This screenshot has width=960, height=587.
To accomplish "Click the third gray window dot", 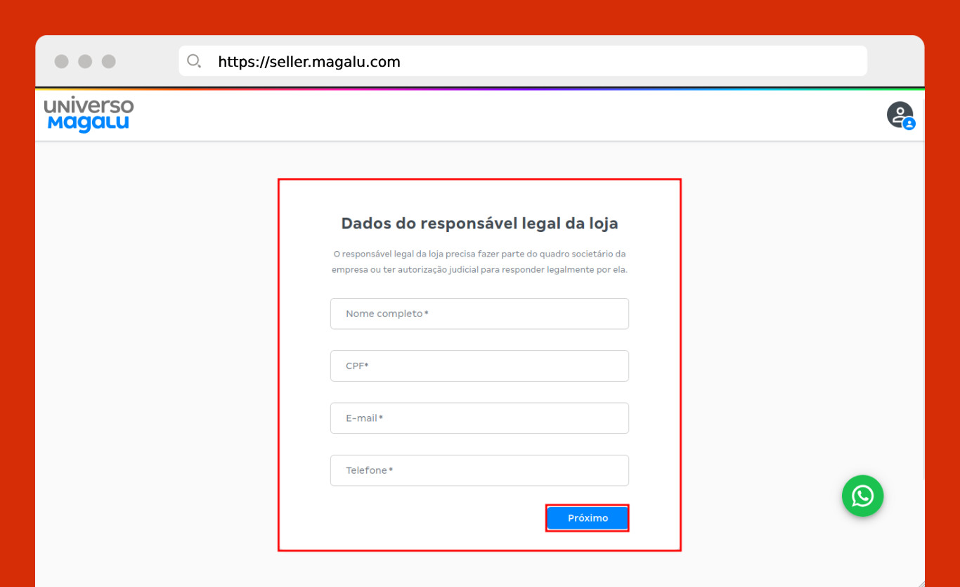I will 108,61.
